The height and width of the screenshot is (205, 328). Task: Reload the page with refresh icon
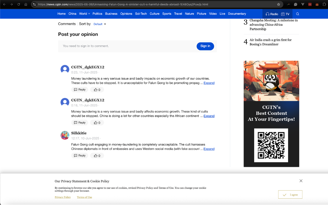(x=19, y=4)
